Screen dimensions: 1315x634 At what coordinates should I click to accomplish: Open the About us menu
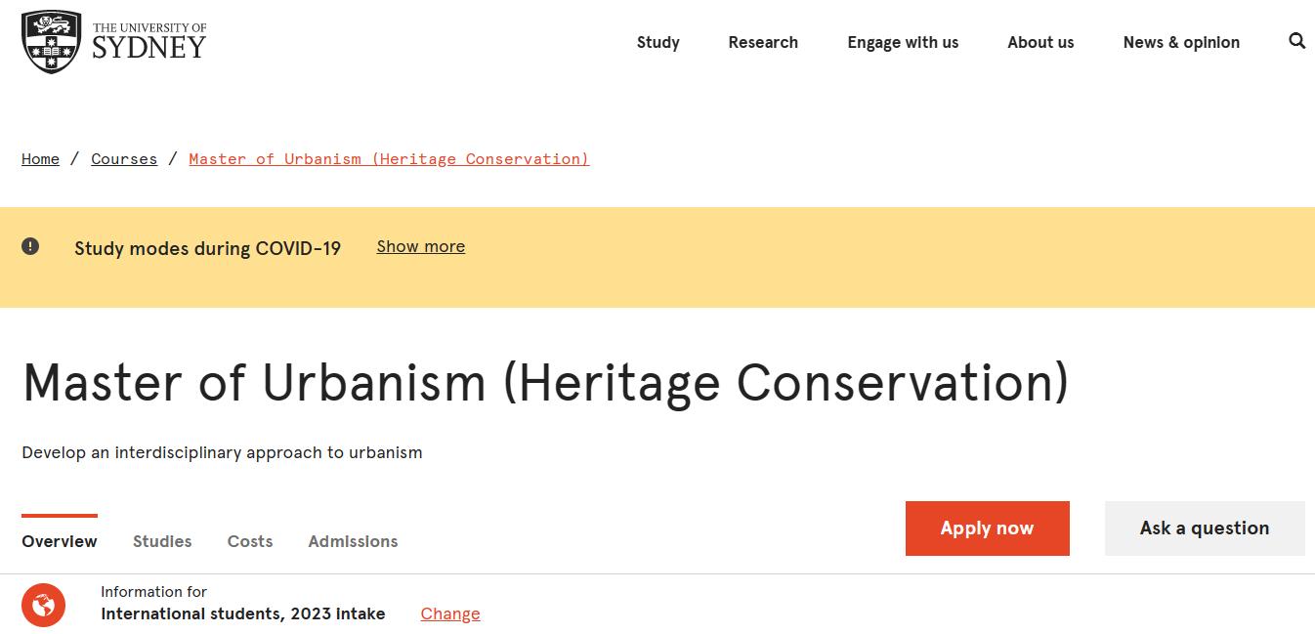point(1040,42)
